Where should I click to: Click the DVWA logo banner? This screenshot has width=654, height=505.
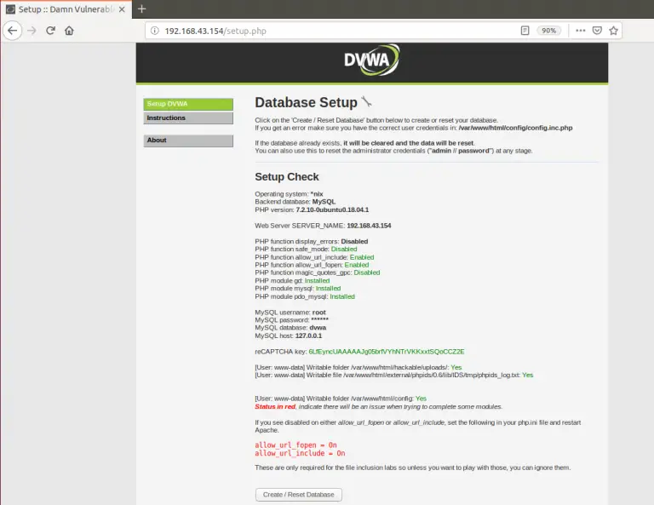coord(371,61)
